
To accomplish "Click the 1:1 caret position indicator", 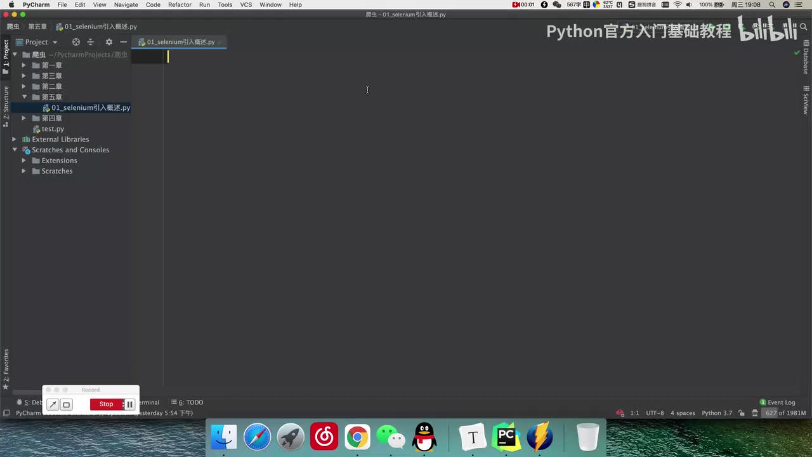I will tap(634, 413).
